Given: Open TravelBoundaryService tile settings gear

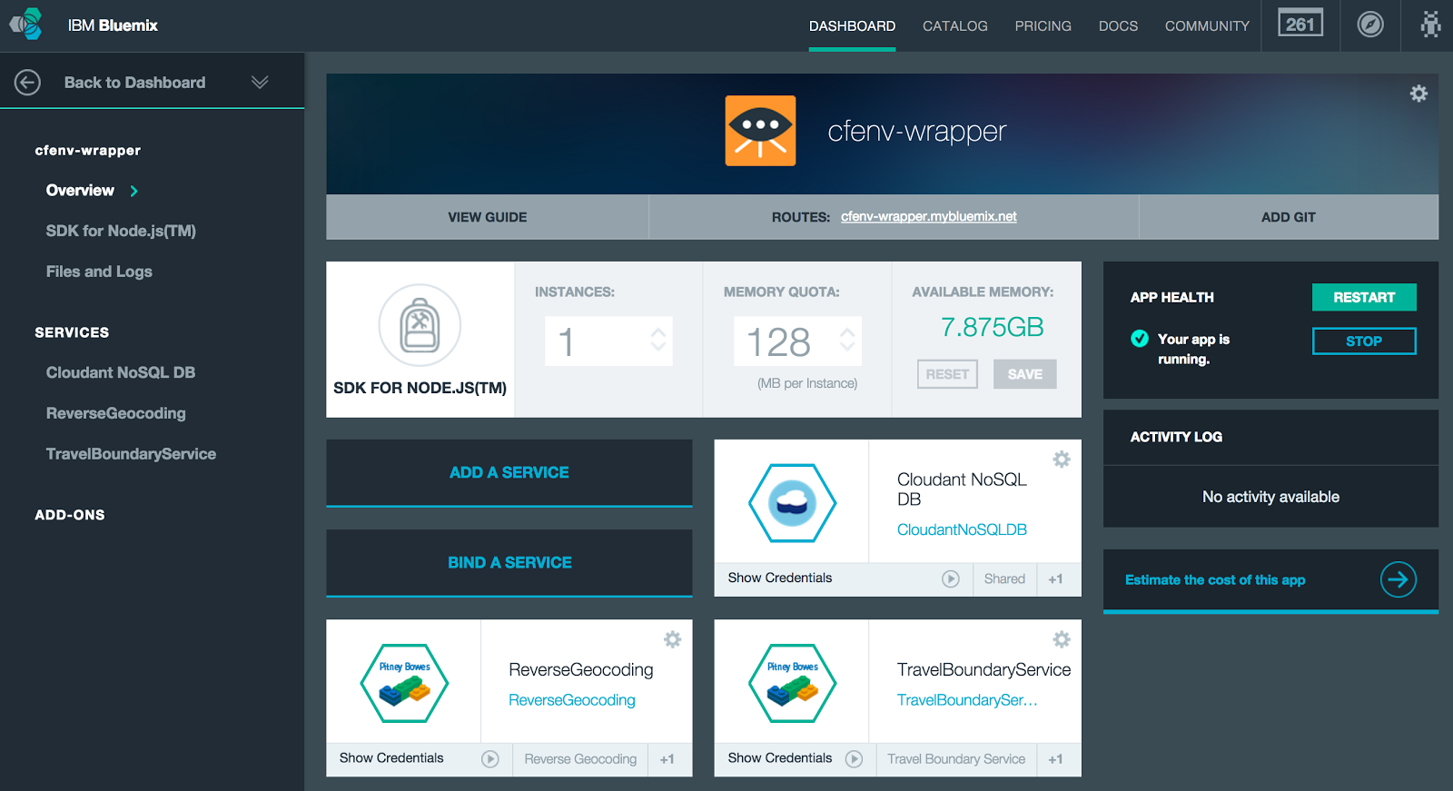Looking at the screenshot, I should pos(1062,639).
